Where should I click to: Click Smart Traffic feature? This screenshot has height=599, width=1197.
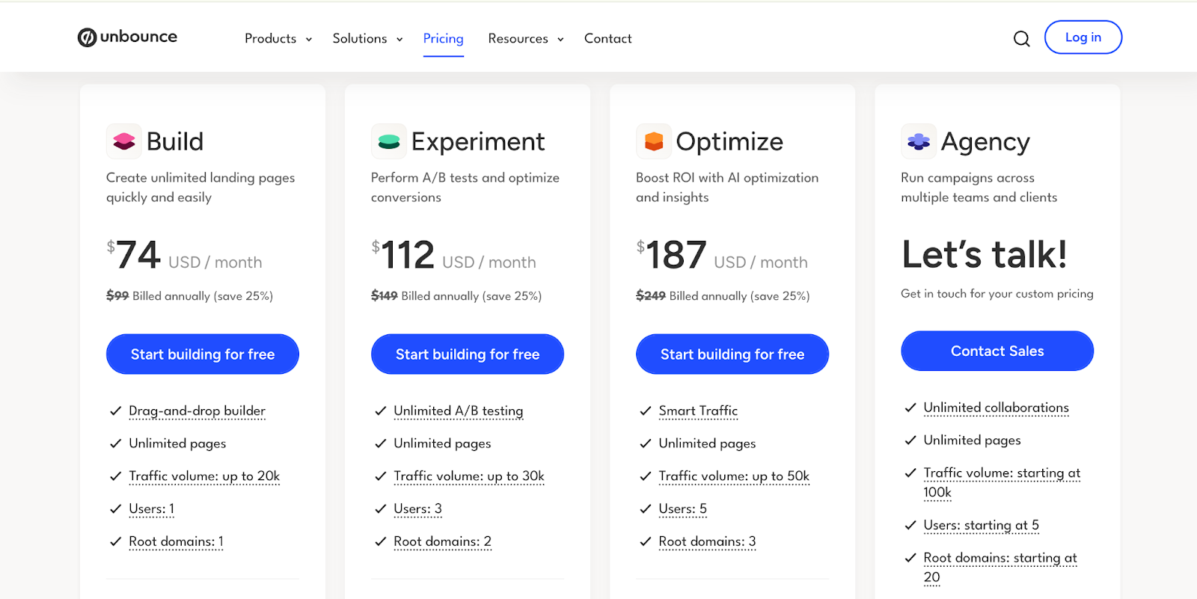[698, 411]
